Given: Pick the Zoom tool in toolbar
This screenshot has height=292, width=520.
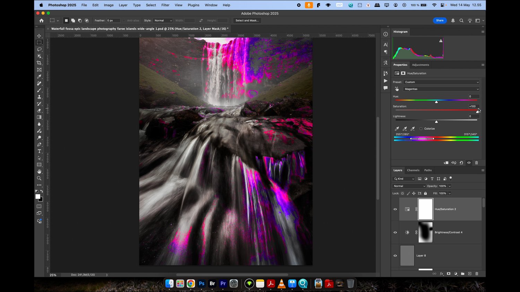Looking at the screenshot, I should (39, 178).
